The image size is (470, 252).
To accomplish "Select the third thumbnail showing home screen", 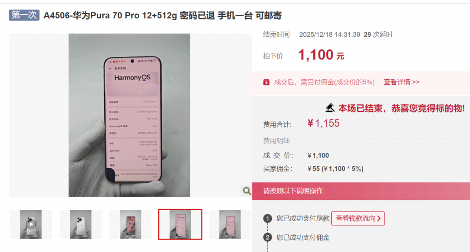I will point(130,224).
